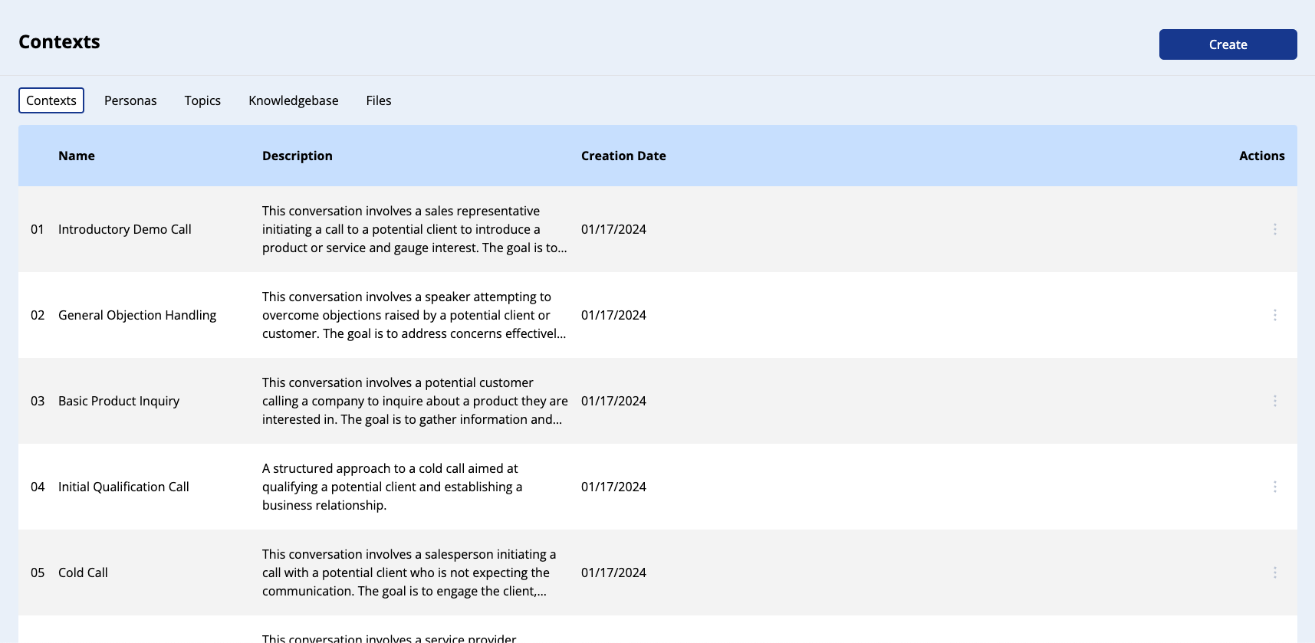Open actions menu for General Objection Handling

[x=1274, y=315]
